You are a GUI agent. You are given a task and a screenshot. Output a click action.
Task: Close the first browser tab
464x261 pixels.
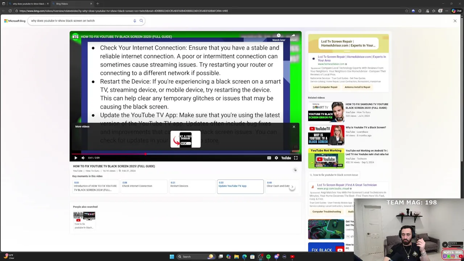47,4
